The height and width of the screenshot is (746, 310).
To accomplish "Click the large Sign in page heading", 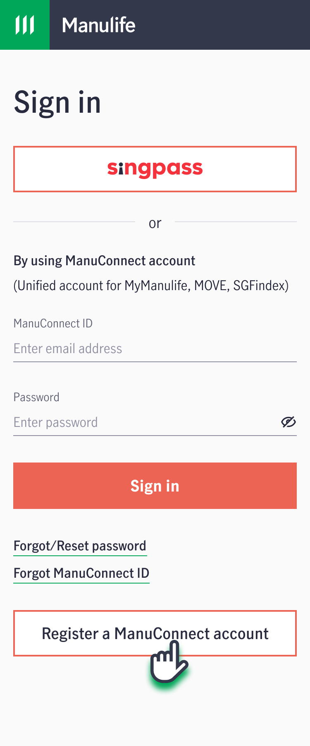I will (57, 102).
